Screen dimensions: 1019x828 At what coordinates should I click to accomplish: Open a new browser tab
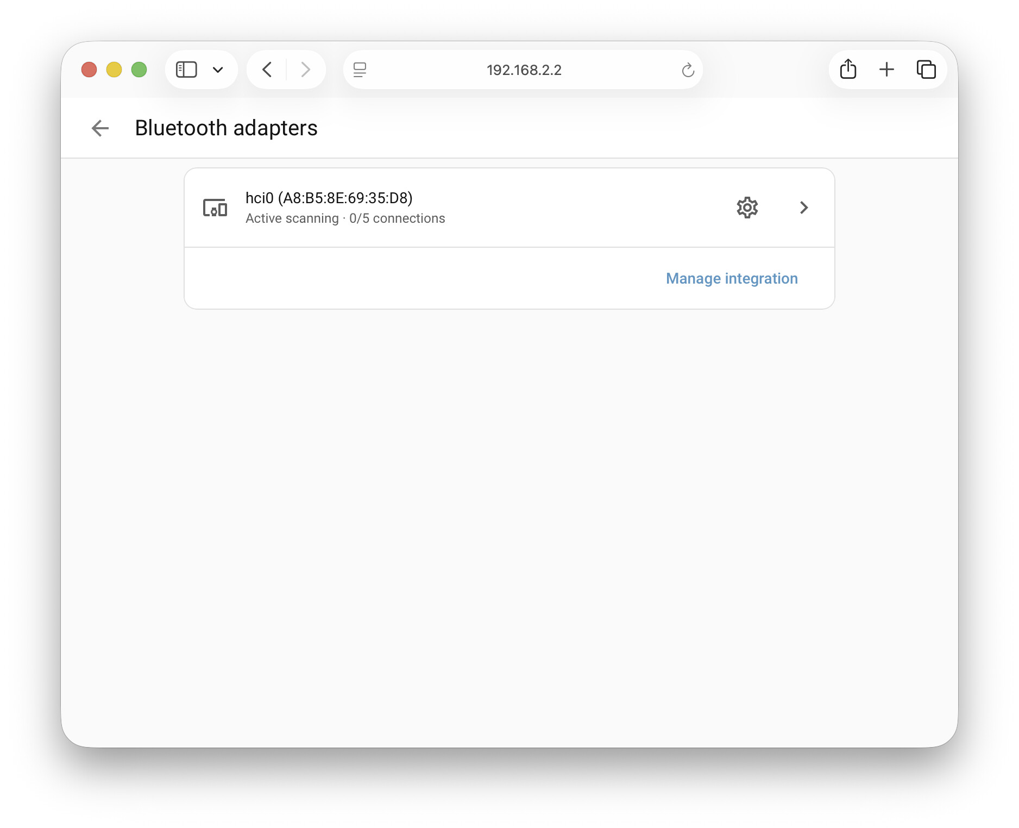886,70
